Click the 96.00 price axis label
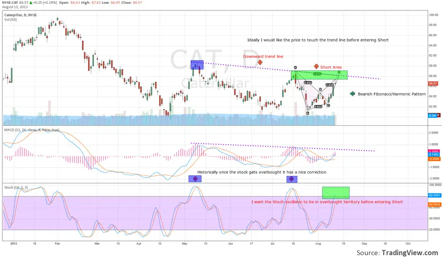This screenshot has width=442, height=260. point(433,35)
